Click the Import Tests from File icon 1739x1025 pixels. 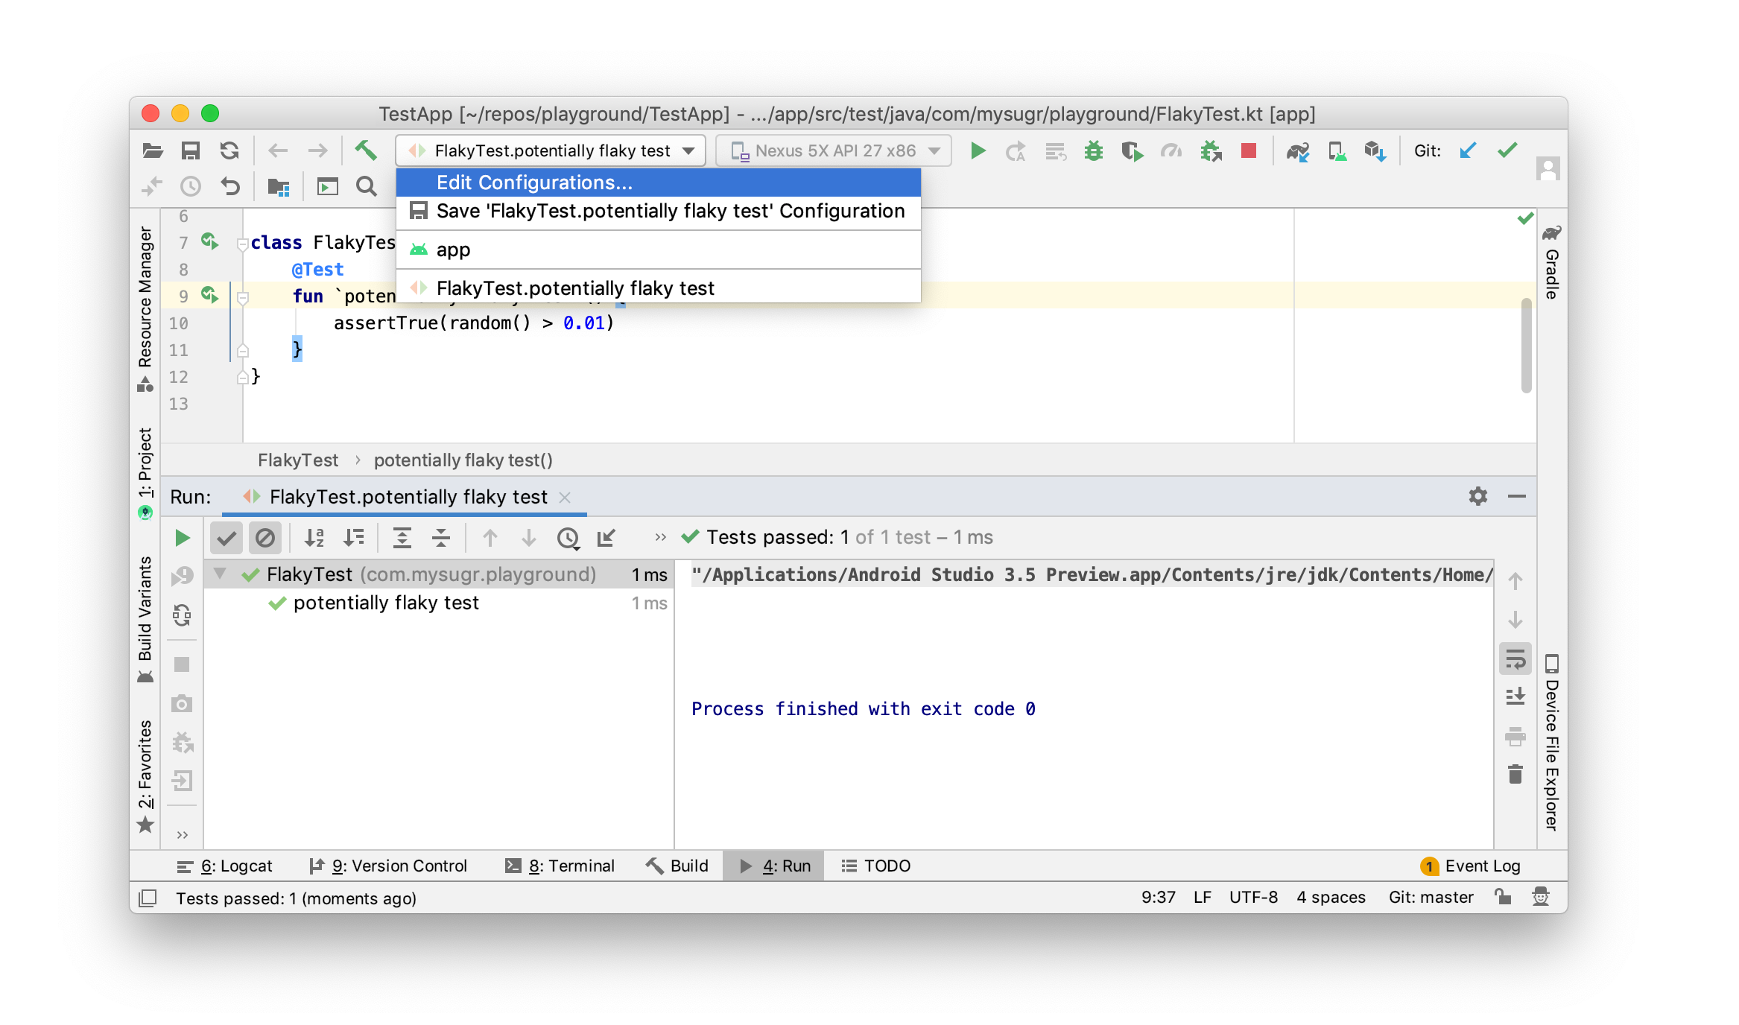(x=606, y=538)
